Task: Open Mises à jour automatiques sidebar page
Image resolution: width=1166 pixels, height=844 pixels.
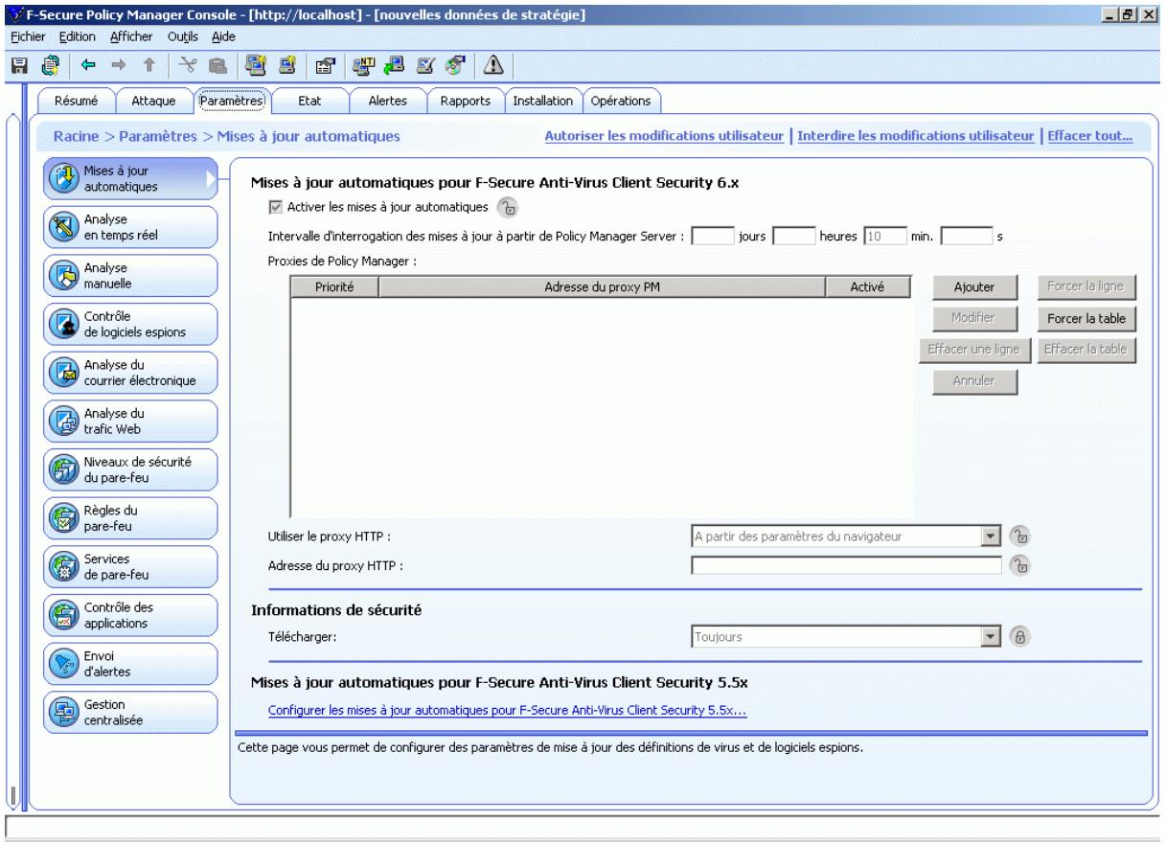Action: tap(130, 180)
